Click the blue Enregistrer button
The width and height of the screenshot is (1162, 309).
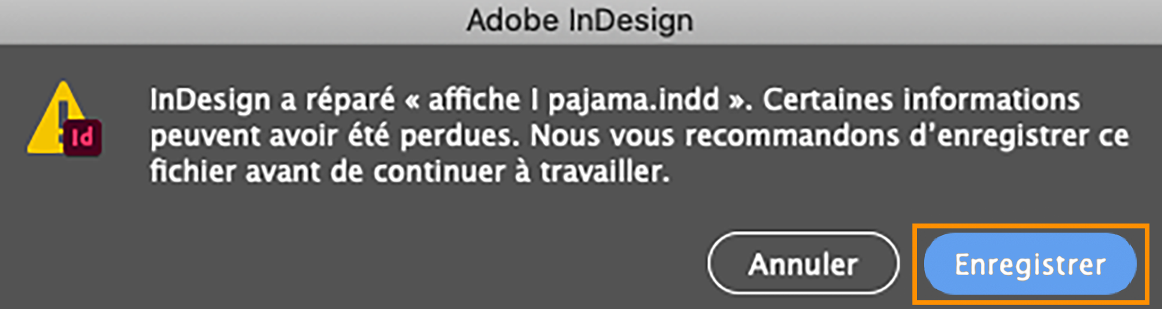[1030, 264]
